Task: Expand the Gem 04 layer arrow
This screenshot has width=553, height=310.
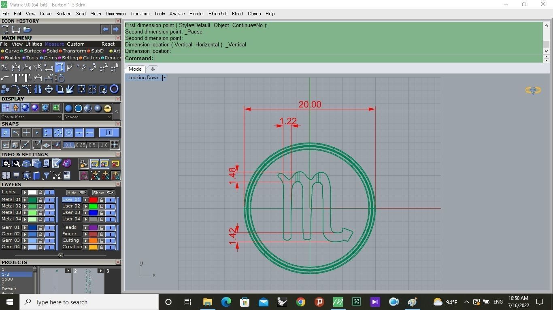Action: click(25, 247)
